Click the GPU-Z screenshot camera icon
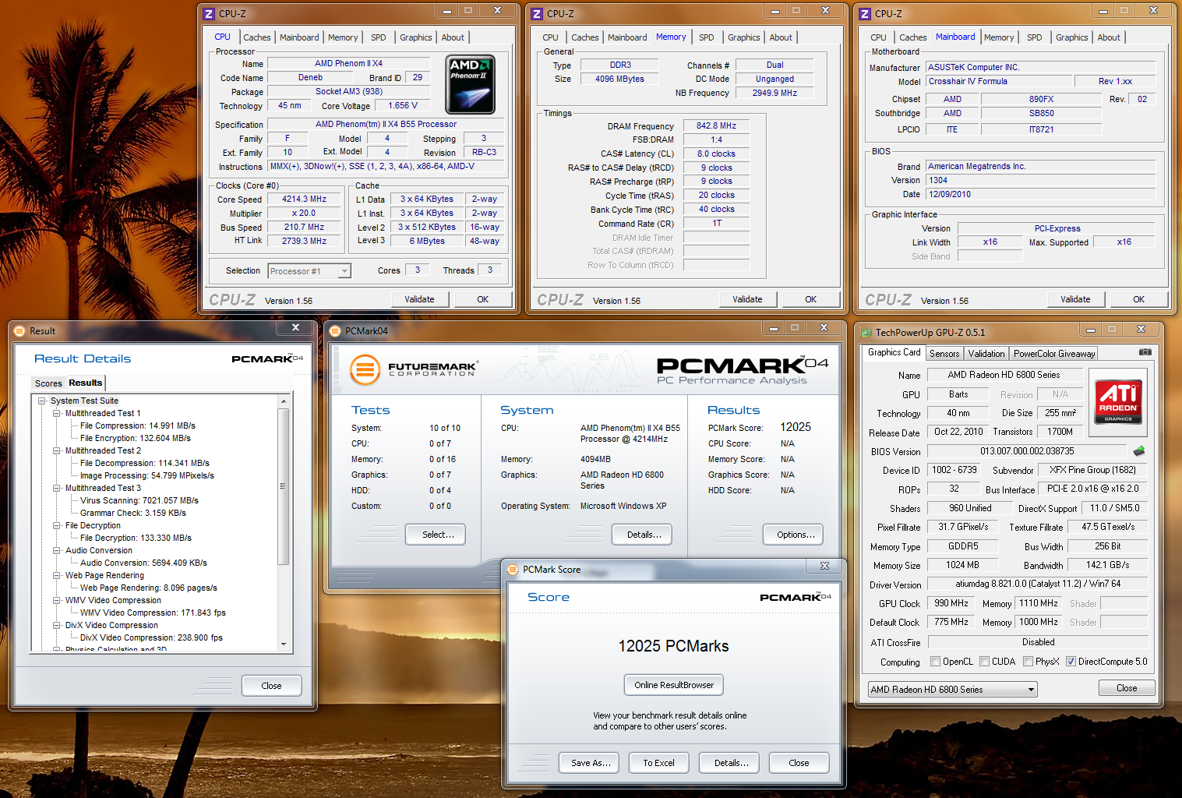The image size is (1182, 798). [1145, 352]
